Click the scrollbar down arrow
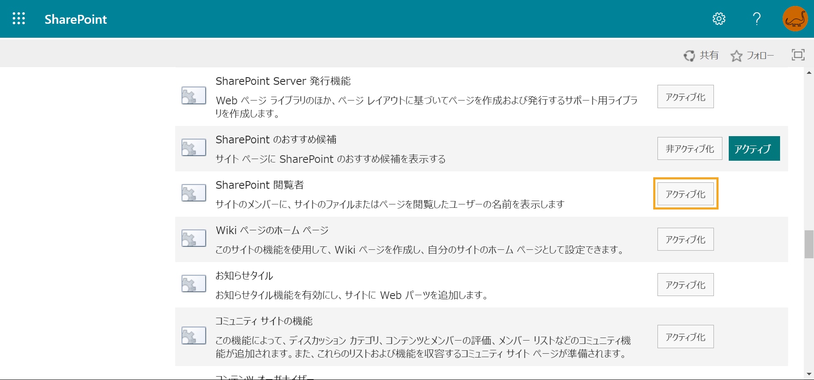814x380 pixels. [x=809, y=374]
